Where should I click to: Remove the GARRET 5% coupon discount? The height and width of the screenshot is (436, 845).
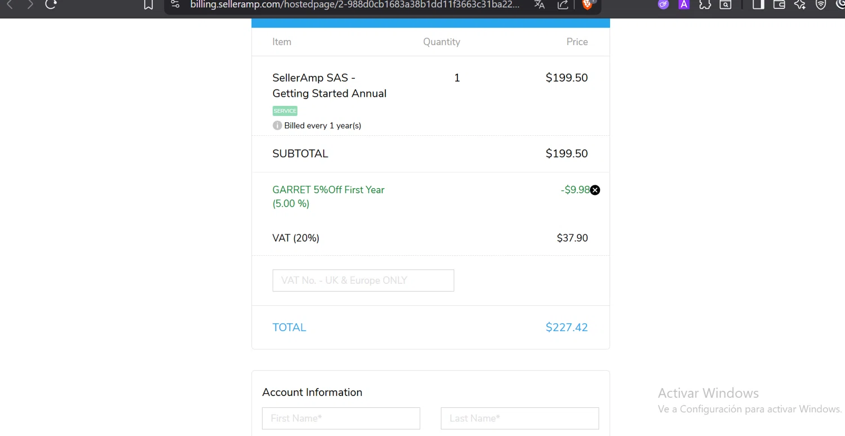click(x=595, y=190)
